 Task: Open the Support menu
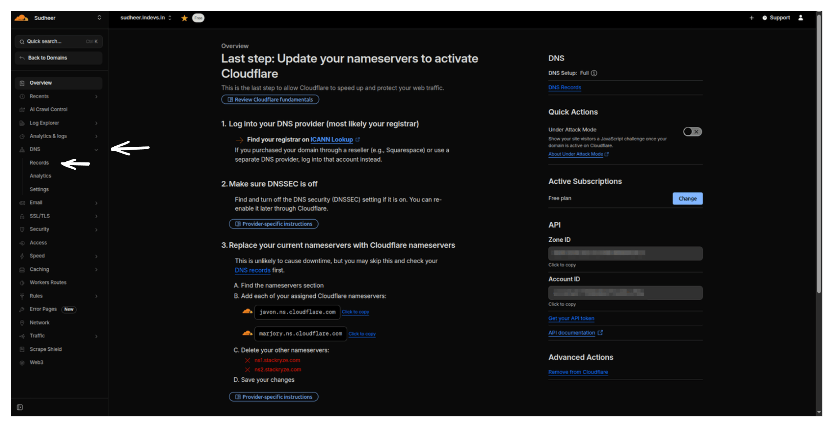click(776, 18)
